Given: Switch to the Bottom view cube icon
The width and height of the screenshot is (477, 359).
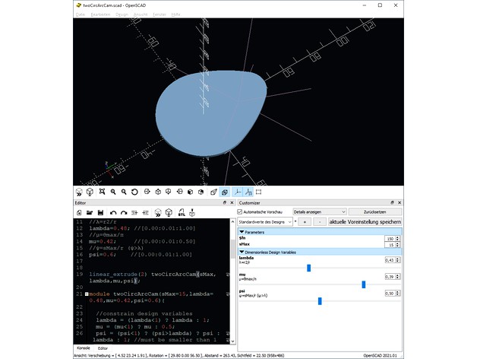Looking at the screenshot, I should (168, 192).
